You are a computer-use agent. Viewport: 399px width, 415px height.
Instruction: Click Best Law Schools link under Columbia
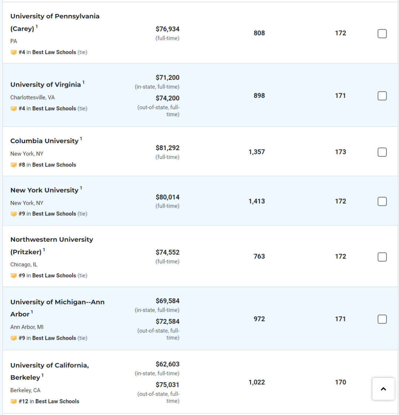[x=54, y=165]
